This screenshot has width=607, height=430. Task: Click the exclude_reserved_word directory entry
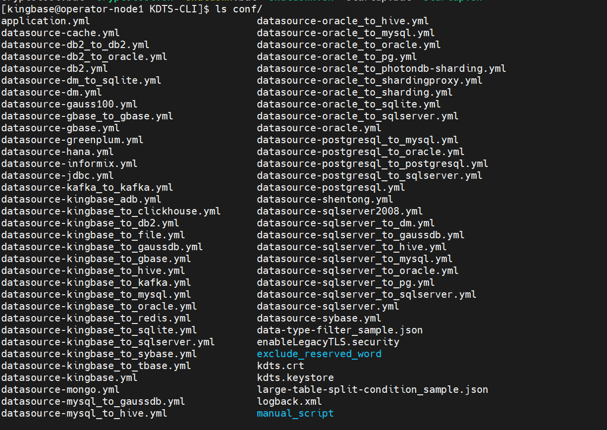point(319,354)
